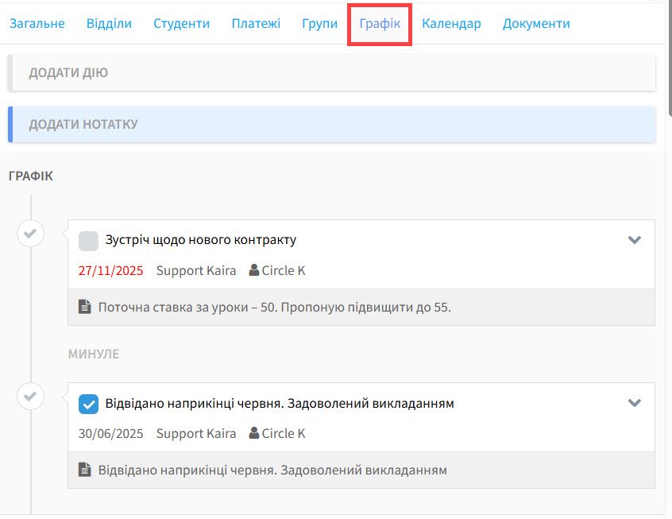Screen dimensions: 672x519
Task: Click the ДОДАТИ НОТАТКУ button
Action: click(332, 125)
